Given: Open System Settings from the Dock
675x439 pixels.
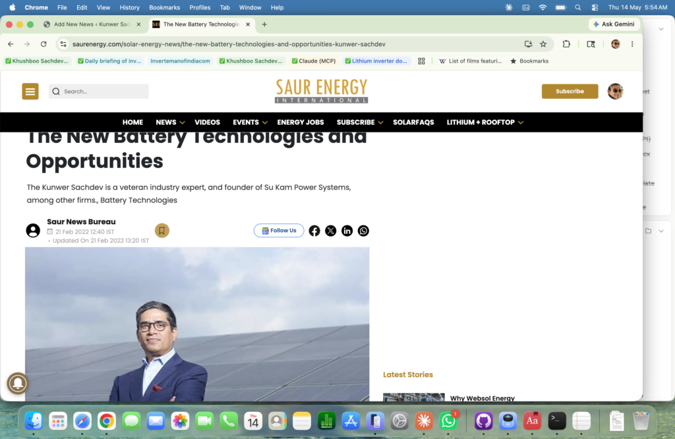Looking at the screenshot, I should (x=399, y=421).
